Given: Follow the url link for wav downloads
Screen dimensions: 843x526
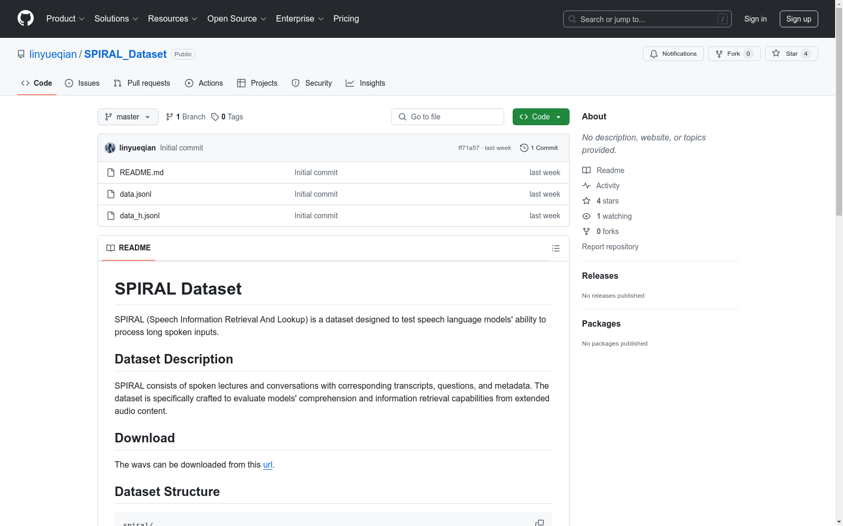Looking at the screenshot, I should click(268, 464).
